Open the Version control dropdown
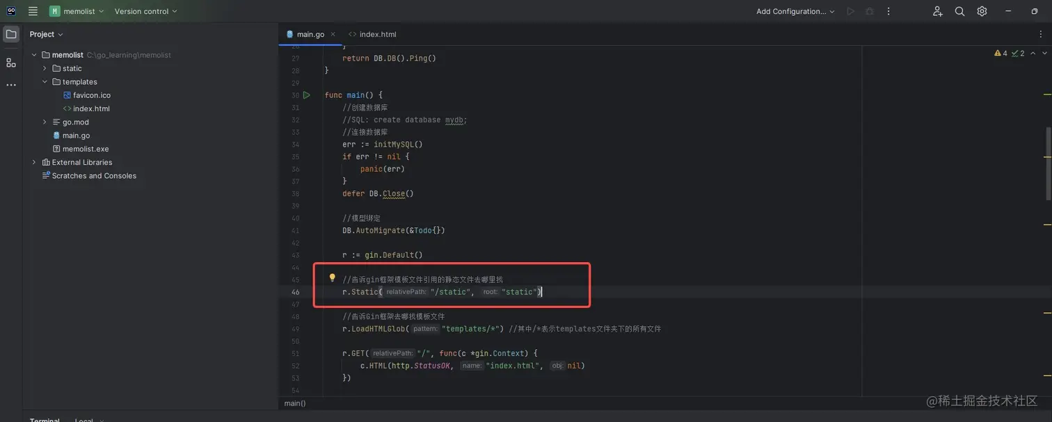 point(145,11)
